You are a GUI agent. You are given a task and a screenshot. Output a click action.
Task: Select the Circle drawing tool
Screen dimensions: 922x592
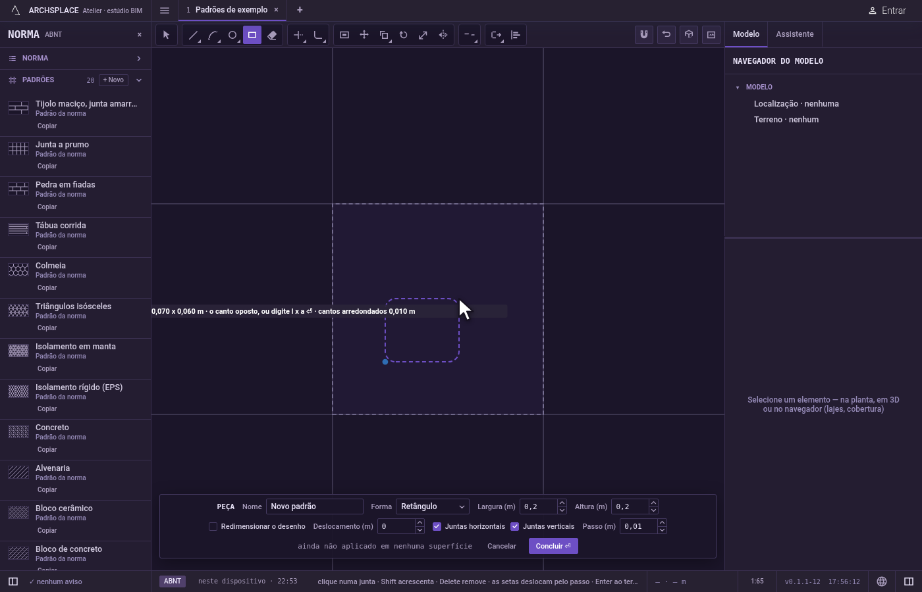pos(232,35)
